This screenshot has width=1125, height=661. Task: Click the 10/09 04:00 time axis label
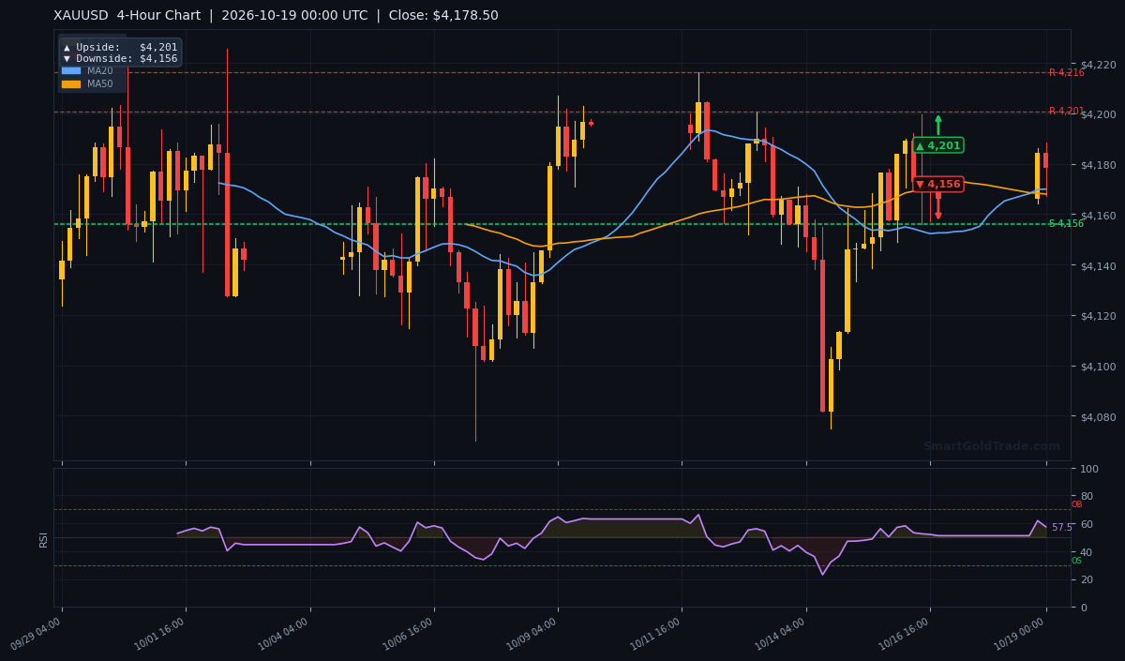coord(532,634)
